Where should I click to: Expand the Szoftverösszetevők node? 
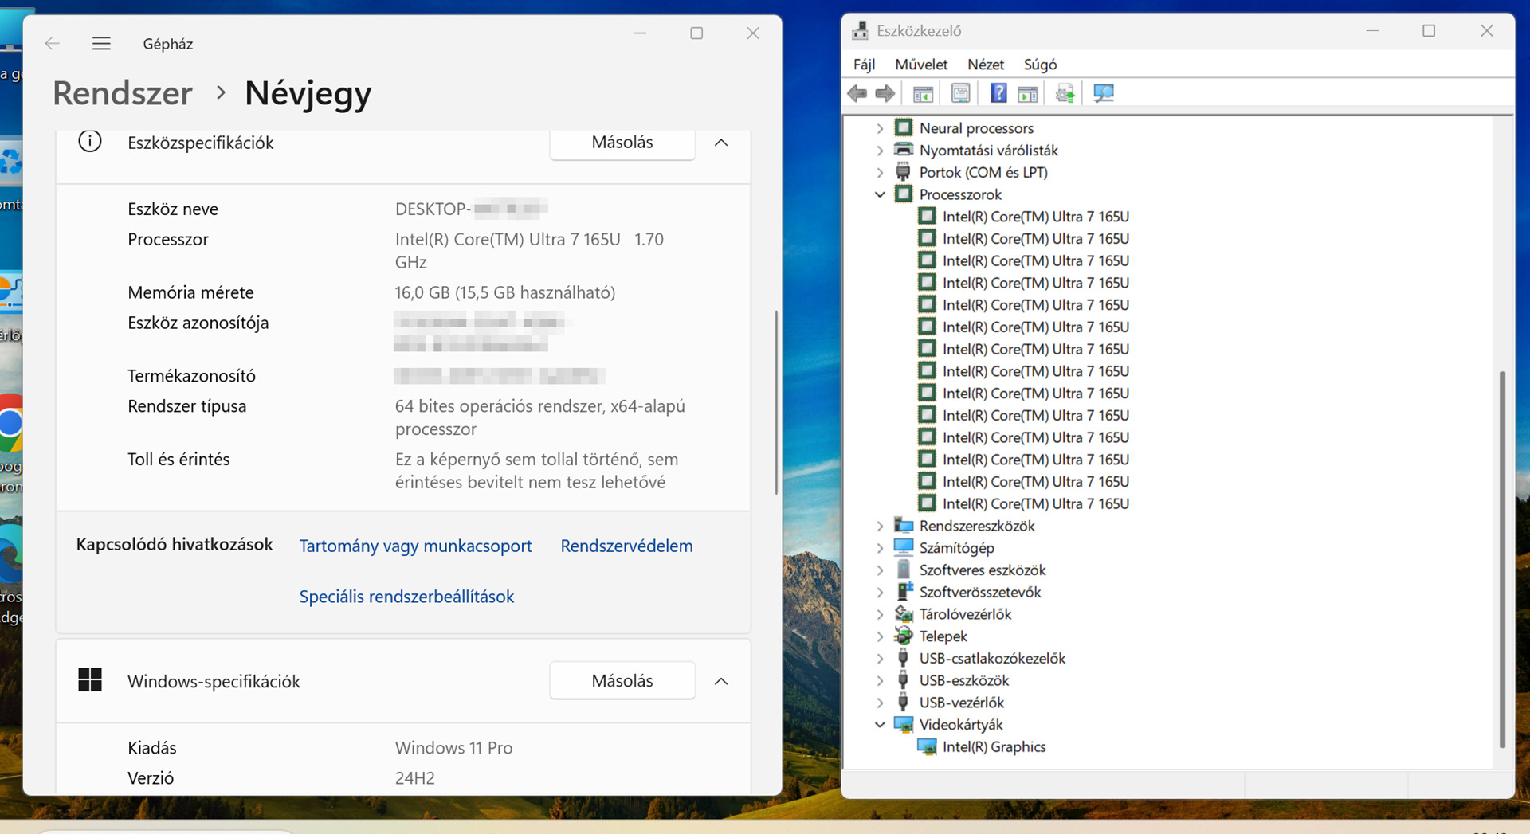pos(880,593)
